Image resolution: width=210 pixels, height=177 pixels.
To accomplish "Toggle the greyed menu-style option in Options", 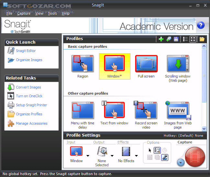I will pyautogui.click(x=150, y=157).
